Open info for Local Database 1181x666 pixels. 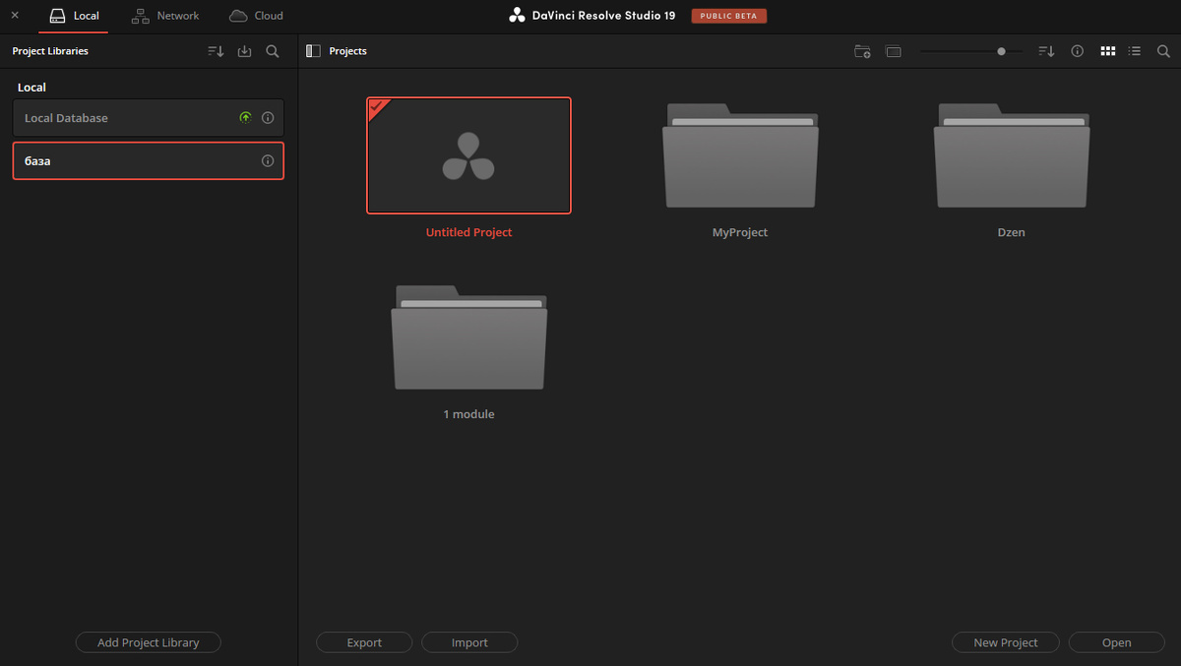tap(268, 118)
